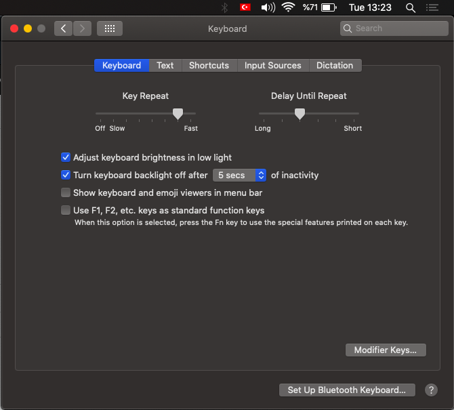Click the Search input field
454x410 pixels.
point(394,28)
